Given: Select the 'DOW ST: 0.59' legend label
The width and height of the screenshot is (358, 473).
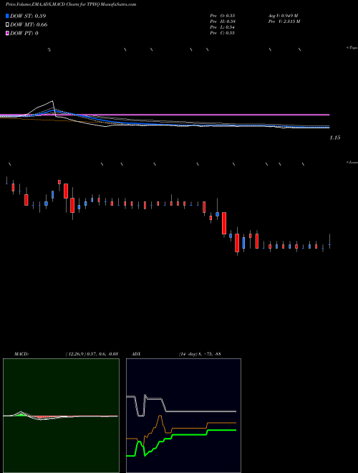Looking at the screenshot, I should pos(28,16).
